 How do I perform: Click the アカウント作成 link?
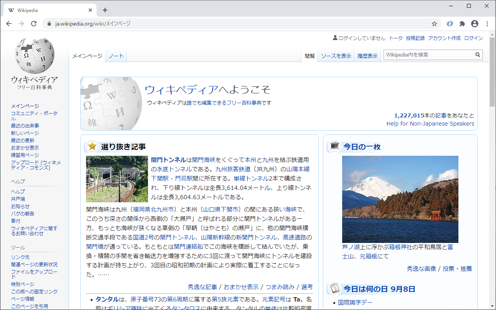(x=444, y=38)
